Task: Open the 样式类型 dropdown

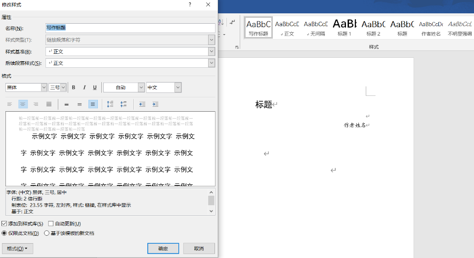Action: (x=212, y=40)
